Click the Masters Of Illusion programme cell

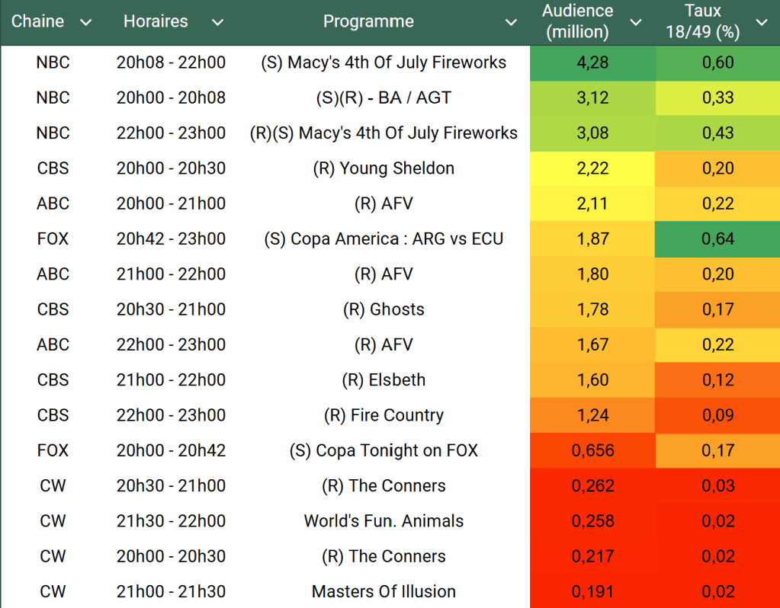(384, 591)
